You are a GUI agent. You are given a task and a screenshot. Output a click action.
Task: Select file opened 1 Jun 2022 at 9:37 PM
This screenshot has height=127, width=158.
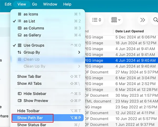click(x=121, y=124)
